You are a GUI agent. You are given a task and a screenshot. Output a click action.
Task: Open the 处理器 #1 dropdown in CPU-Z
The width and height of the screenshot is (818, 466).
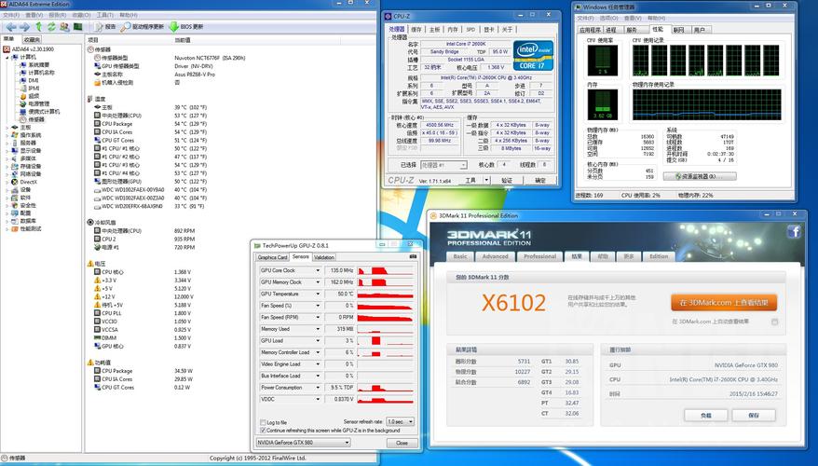click(443, 165)
